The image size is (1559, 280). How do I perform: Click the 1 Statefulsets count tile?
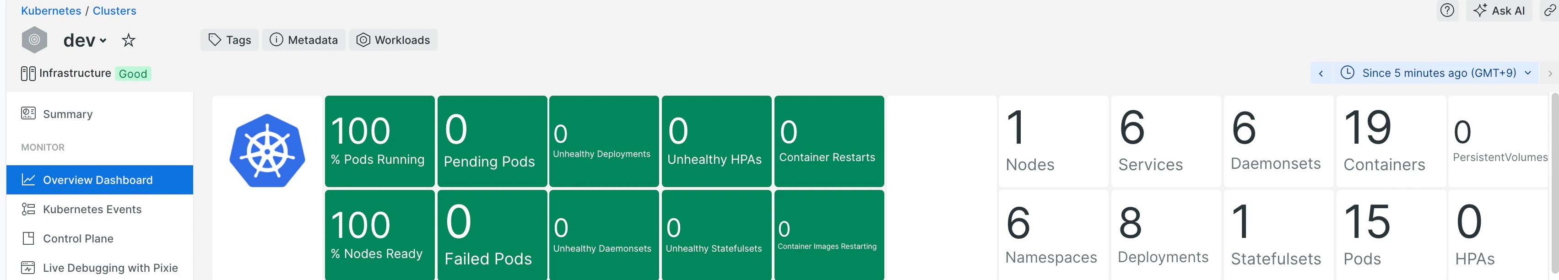pyautogui.click(x=1278, y=235)
